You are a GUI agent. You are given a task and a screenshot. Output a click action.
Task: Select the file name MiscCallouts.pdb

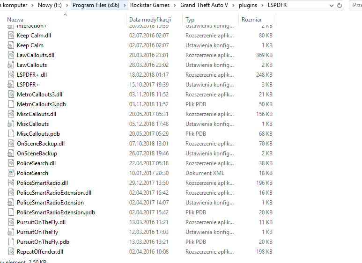[38, 133]
